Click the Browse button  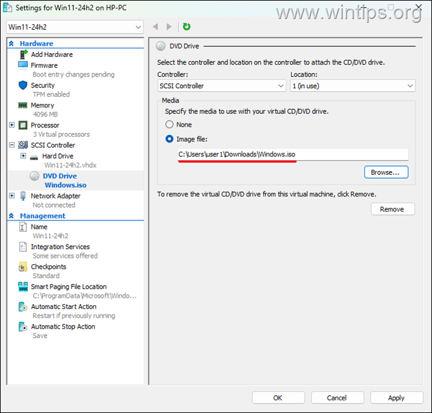coord(386,172)
